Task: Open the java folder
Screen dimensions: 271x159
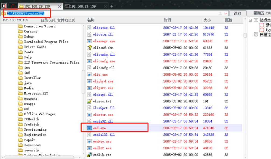Action: 28,83
